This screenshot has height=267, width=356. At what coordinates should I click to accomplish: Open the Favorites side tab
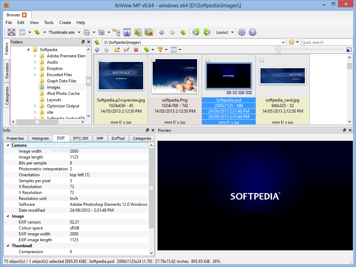pyautogui.click(x=7, y=71)
